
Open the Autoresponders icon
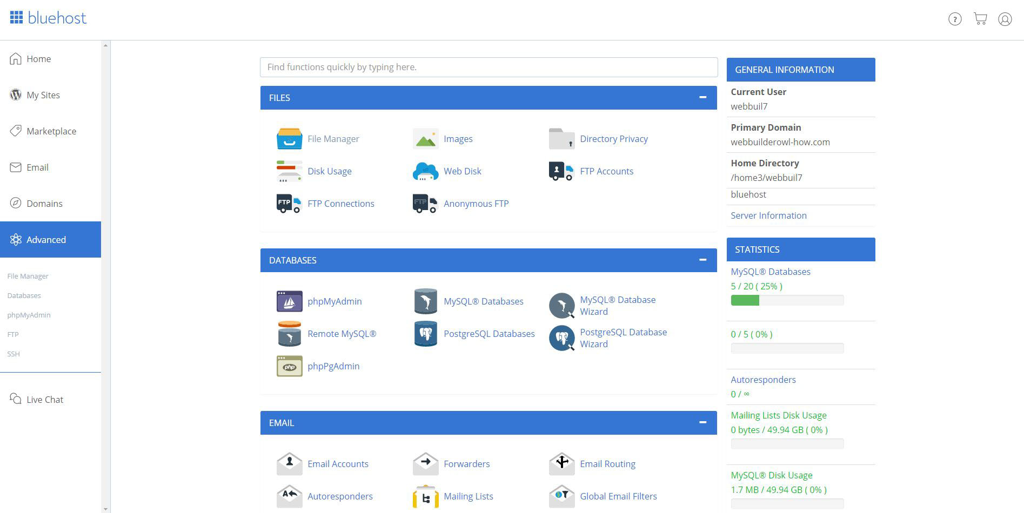(289, 496)
